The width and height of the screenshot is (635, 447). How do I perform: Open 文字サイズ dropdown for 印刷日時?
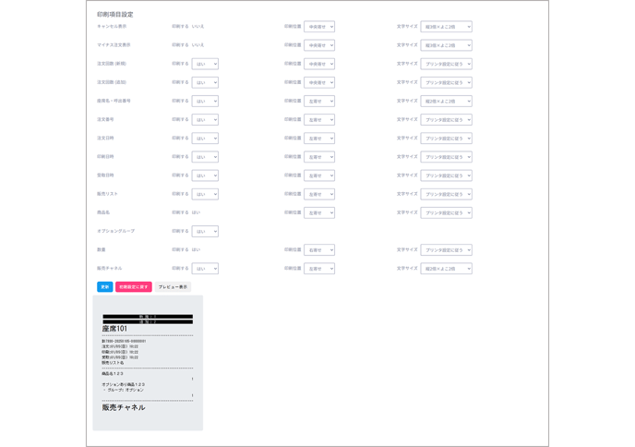pos(446,157)
